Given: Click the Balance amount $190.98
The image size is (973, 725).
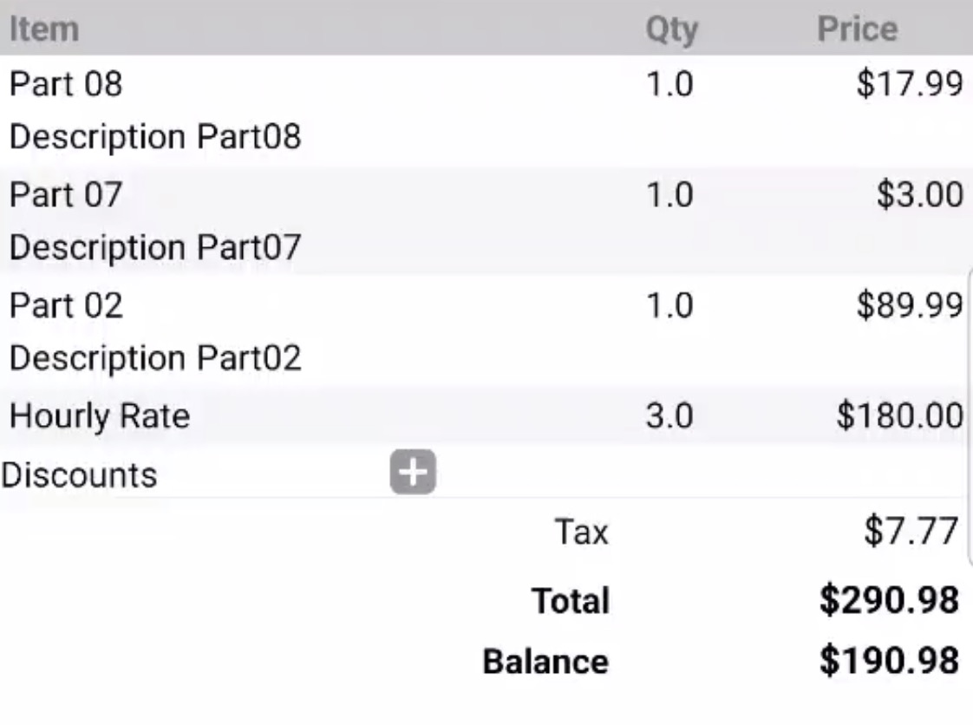Looking at the screenshot, I should click(890, 661).
